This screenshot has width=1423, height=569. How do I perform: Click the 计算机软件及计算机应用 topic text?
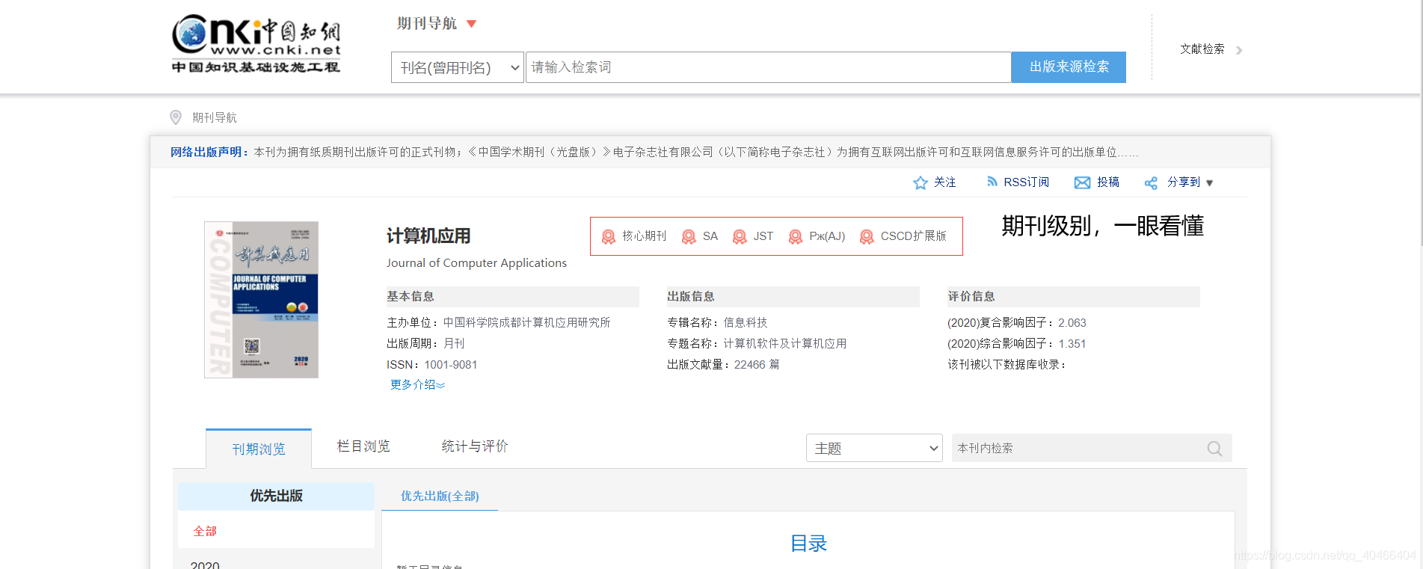[785, 343]
